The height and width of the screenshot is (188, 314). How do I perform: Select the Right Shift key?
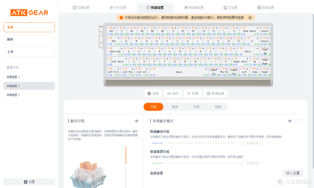(x=240, y=62)
